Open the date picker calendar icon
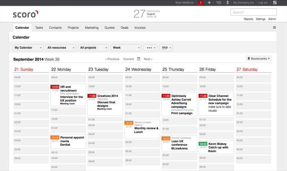This screenshot has width=287, height=171. pos(139,59)
